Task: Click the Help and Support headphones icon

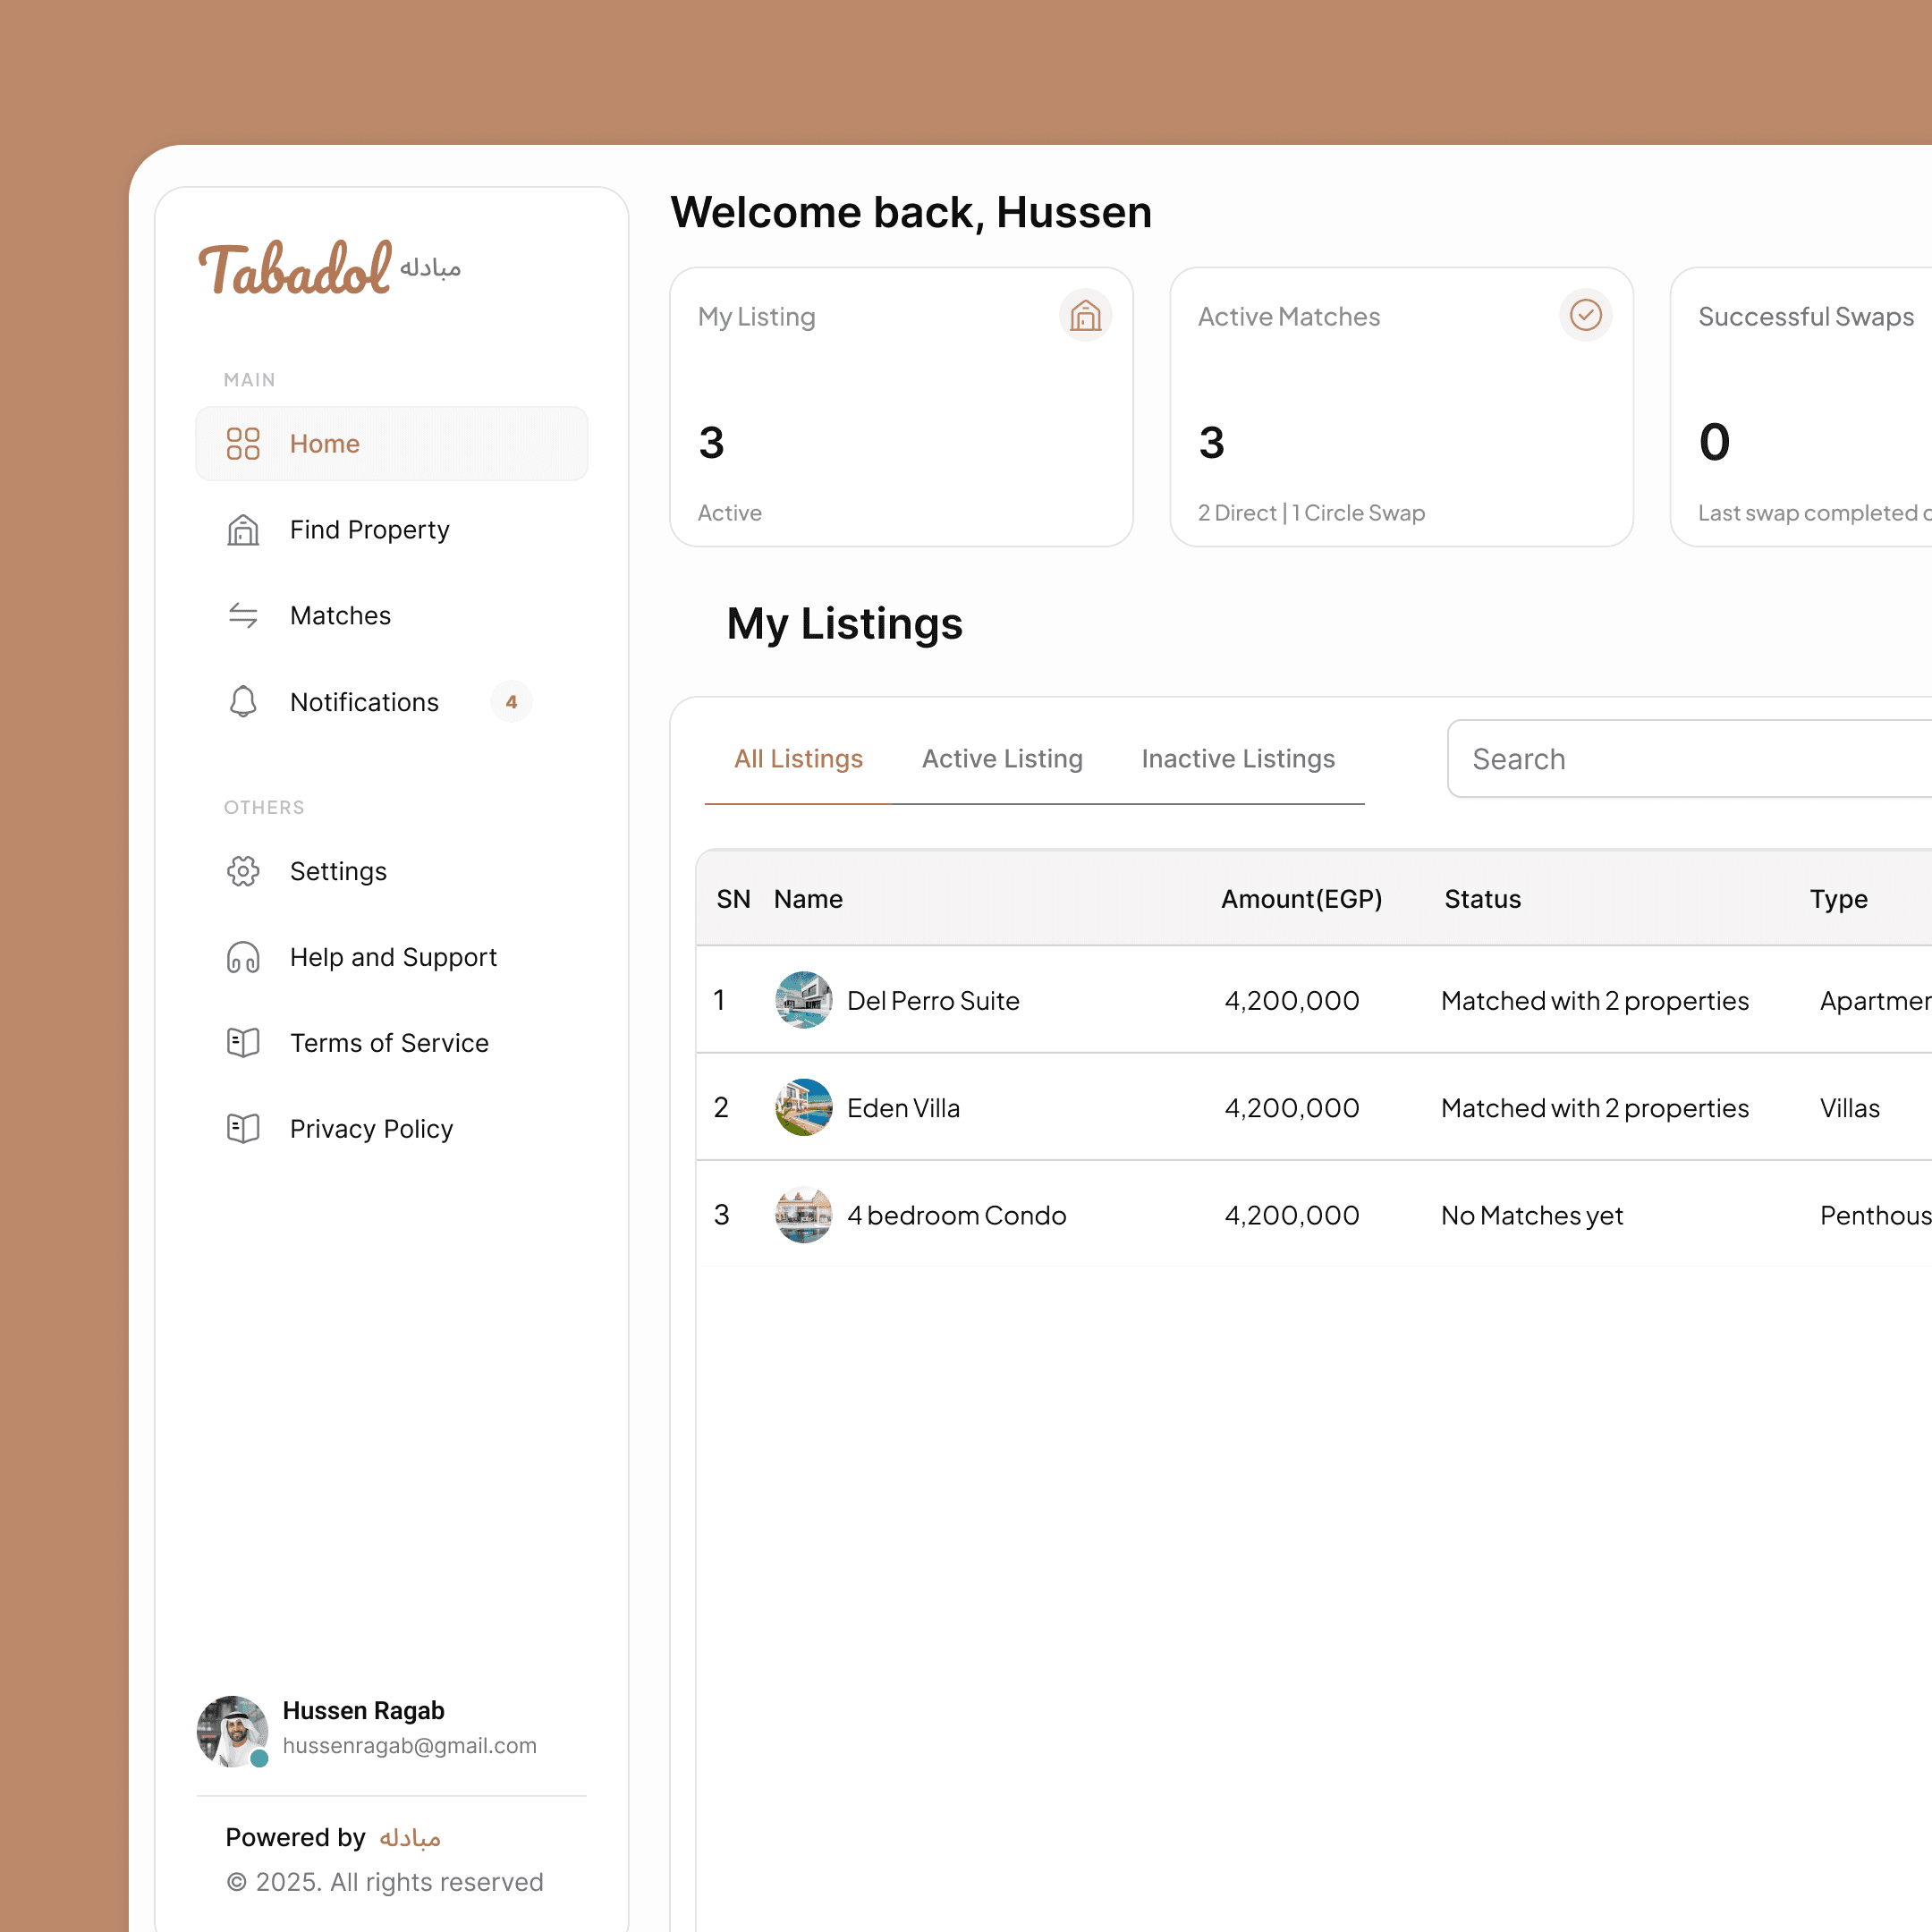Action: [x=243, y=957]
